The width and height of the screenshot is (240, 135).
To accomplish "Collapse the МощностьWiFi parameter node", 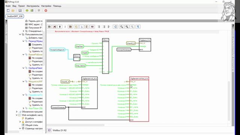I will [x=23, y=81].
